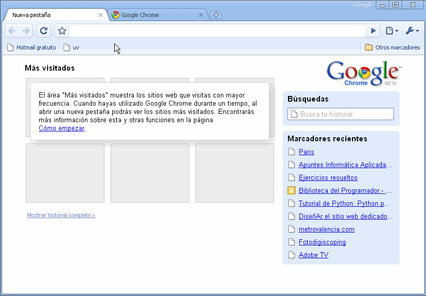Click the page icon beside Ejercicios resueltos

[x=291, y=177]
